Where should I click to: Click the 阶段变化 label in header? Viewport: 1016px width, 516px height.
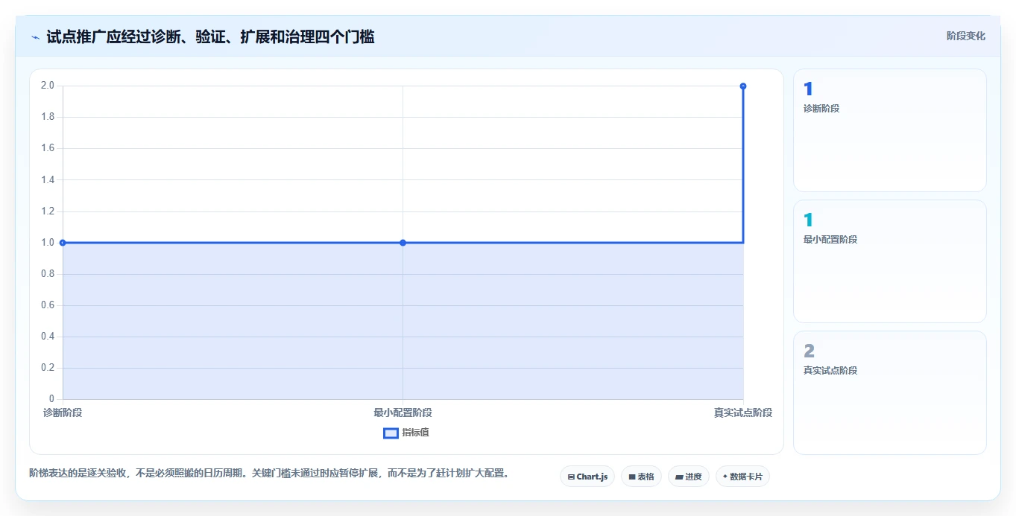(x=965, y=36)
